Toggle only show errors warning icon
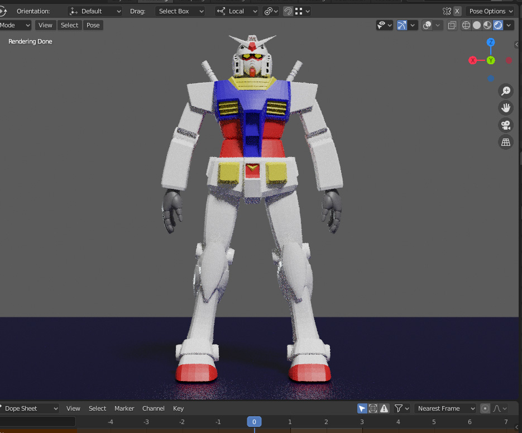The width and height of the screenshot is (522, 433). click(384, 408)
